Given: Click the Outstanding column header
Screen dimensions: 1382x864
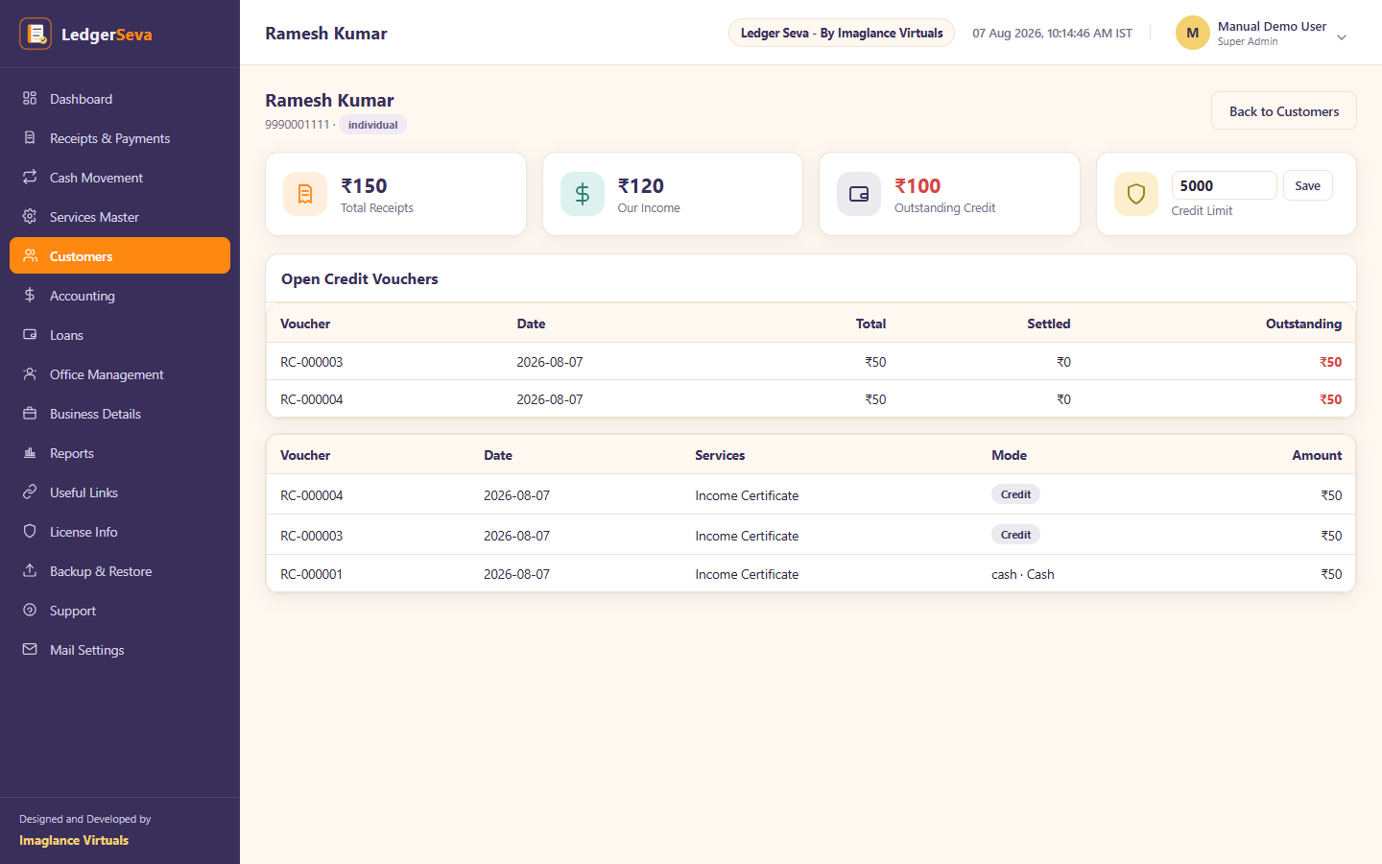Looking at the screenshot, I should (1303, 324).
